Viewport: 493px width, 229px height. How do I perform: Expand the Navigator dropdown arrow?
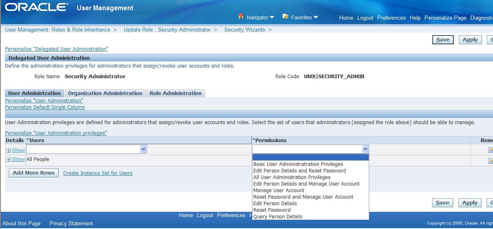272,17
